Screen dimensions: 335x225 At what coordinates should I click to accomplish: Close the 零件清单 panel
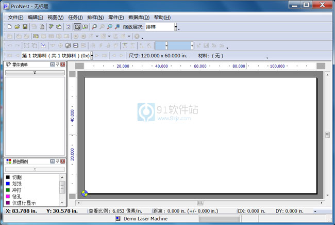[62, 65]
